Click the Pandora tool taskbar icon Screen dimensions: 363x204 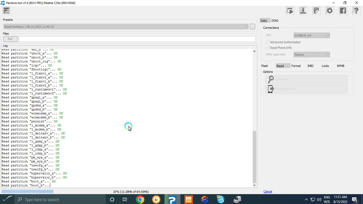pyautogui.click(x=172, y=199)
